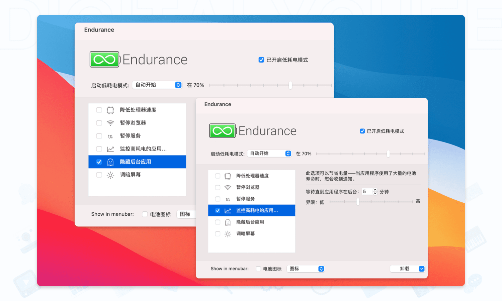Click the green Endurance infinity logo in the front window

[x=222, y=131]
